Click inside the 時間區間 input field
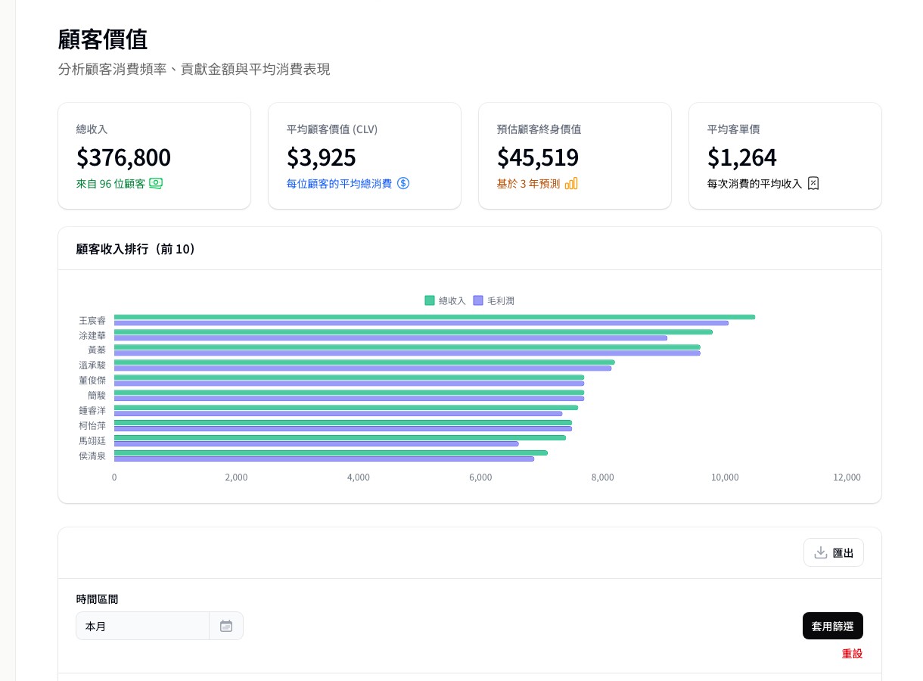The width and height of the screenshot is (923, 681). pos(143,626)
